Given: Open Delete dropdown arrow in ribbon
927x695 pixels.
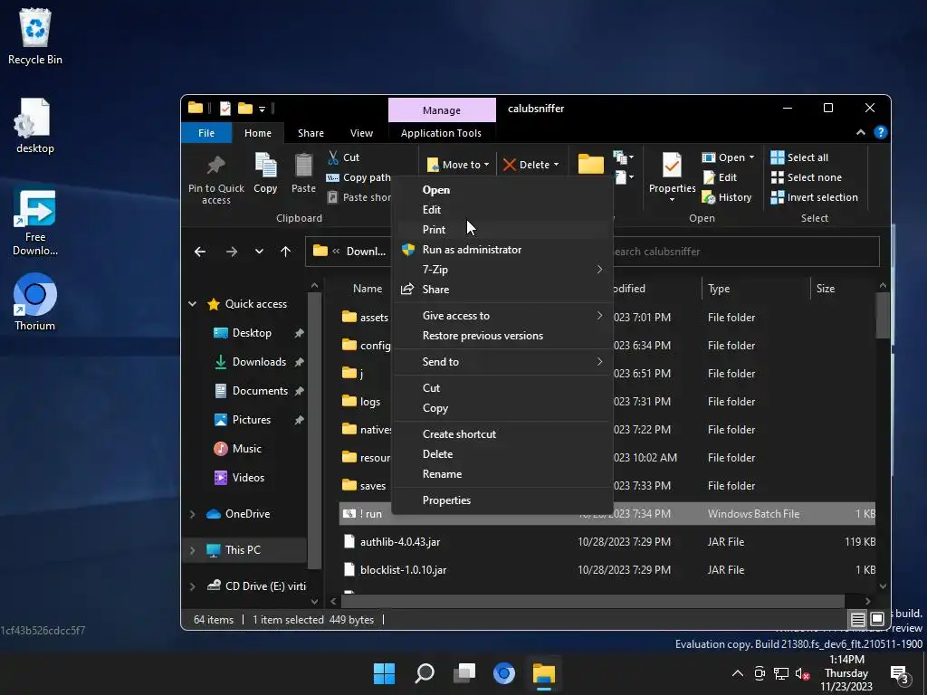Looking at the screenshot, I should (556, 165).
